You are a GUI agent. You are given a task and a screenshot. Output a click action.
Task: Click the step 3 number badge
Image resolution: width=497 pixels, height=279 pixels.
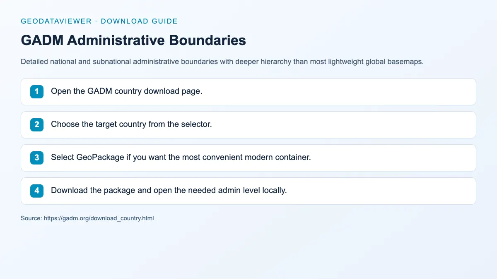[x=37, y=158]
